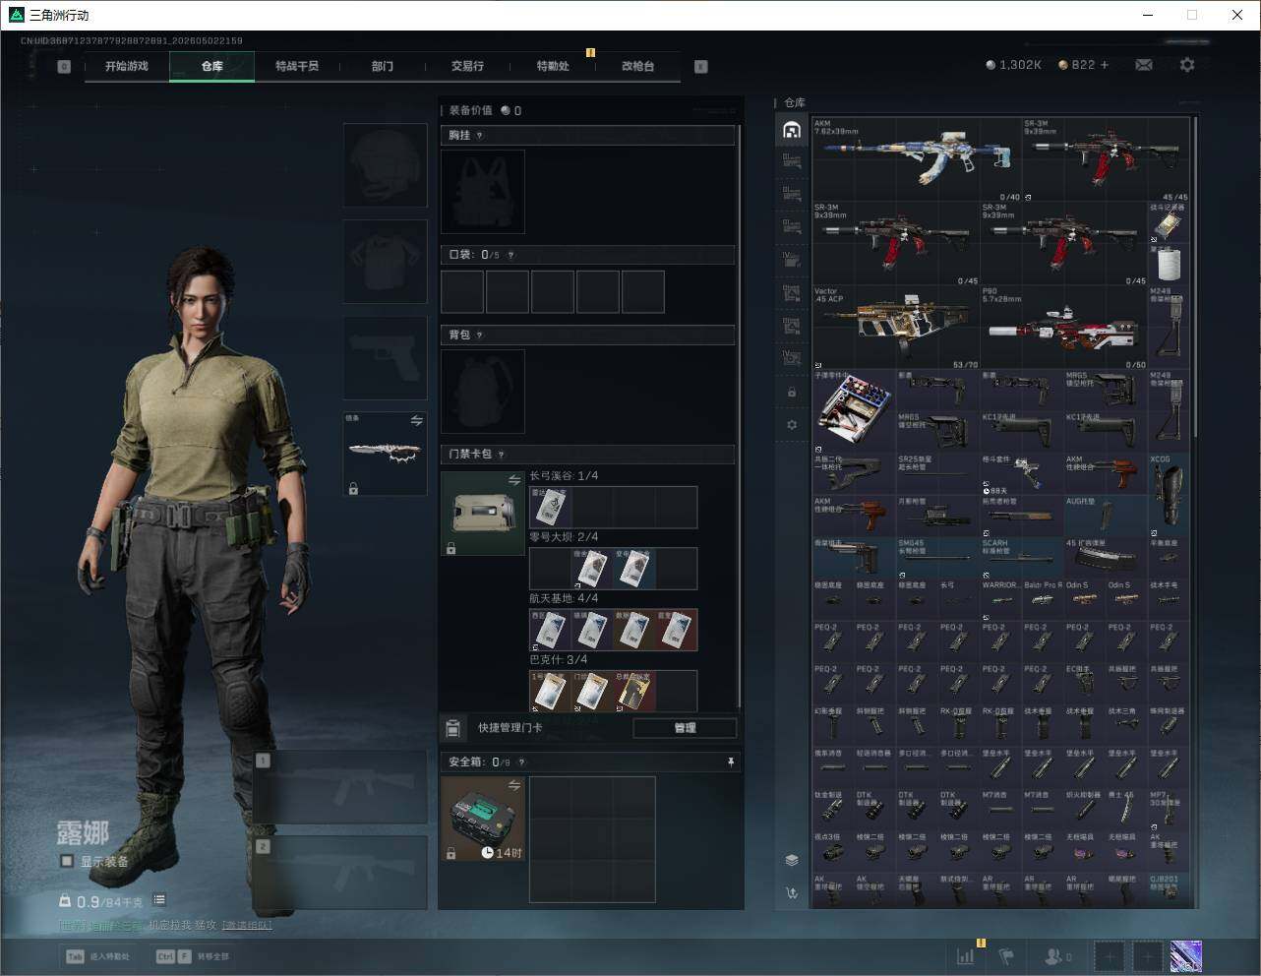Open the 开始游戏 tab
The image size is (1261, 976).
[127, 66]
